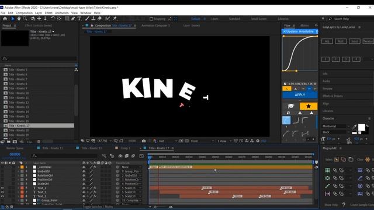Select the Zoom magnifier tool
374x210 pixels.
pos(25,19)
